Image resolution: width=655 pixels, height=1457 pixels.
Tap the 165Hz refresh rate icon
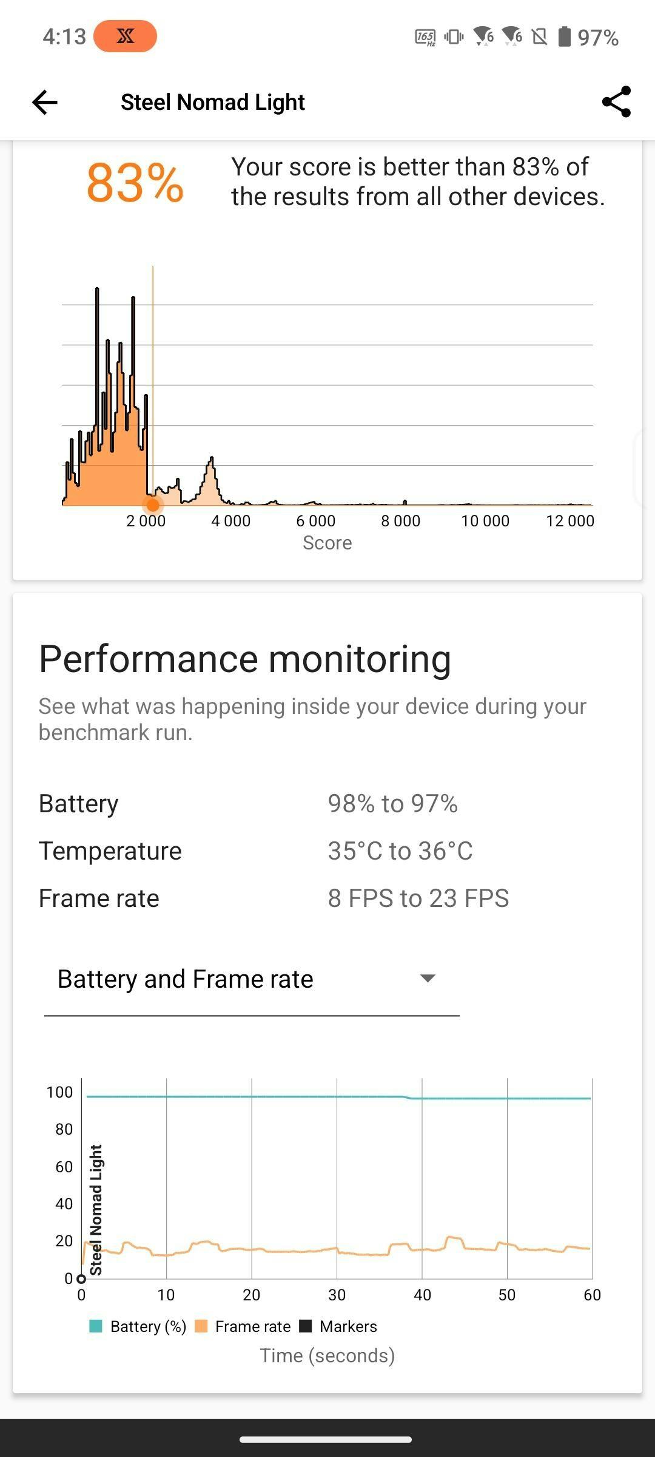click(425, 38)
